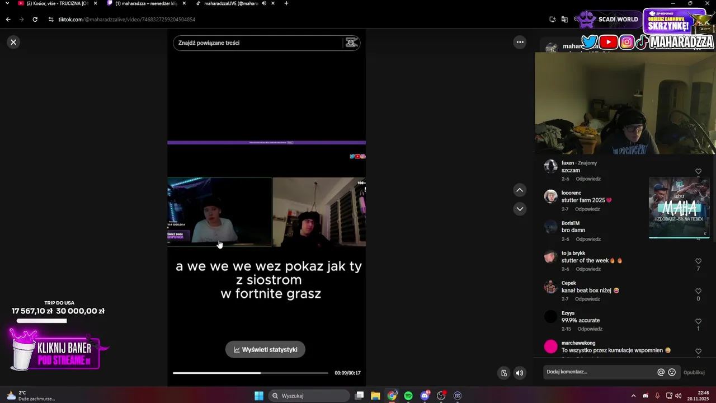Click the tiktok.com address bar URL
Screen dimensions: 716x403
[x=126, y=20]
